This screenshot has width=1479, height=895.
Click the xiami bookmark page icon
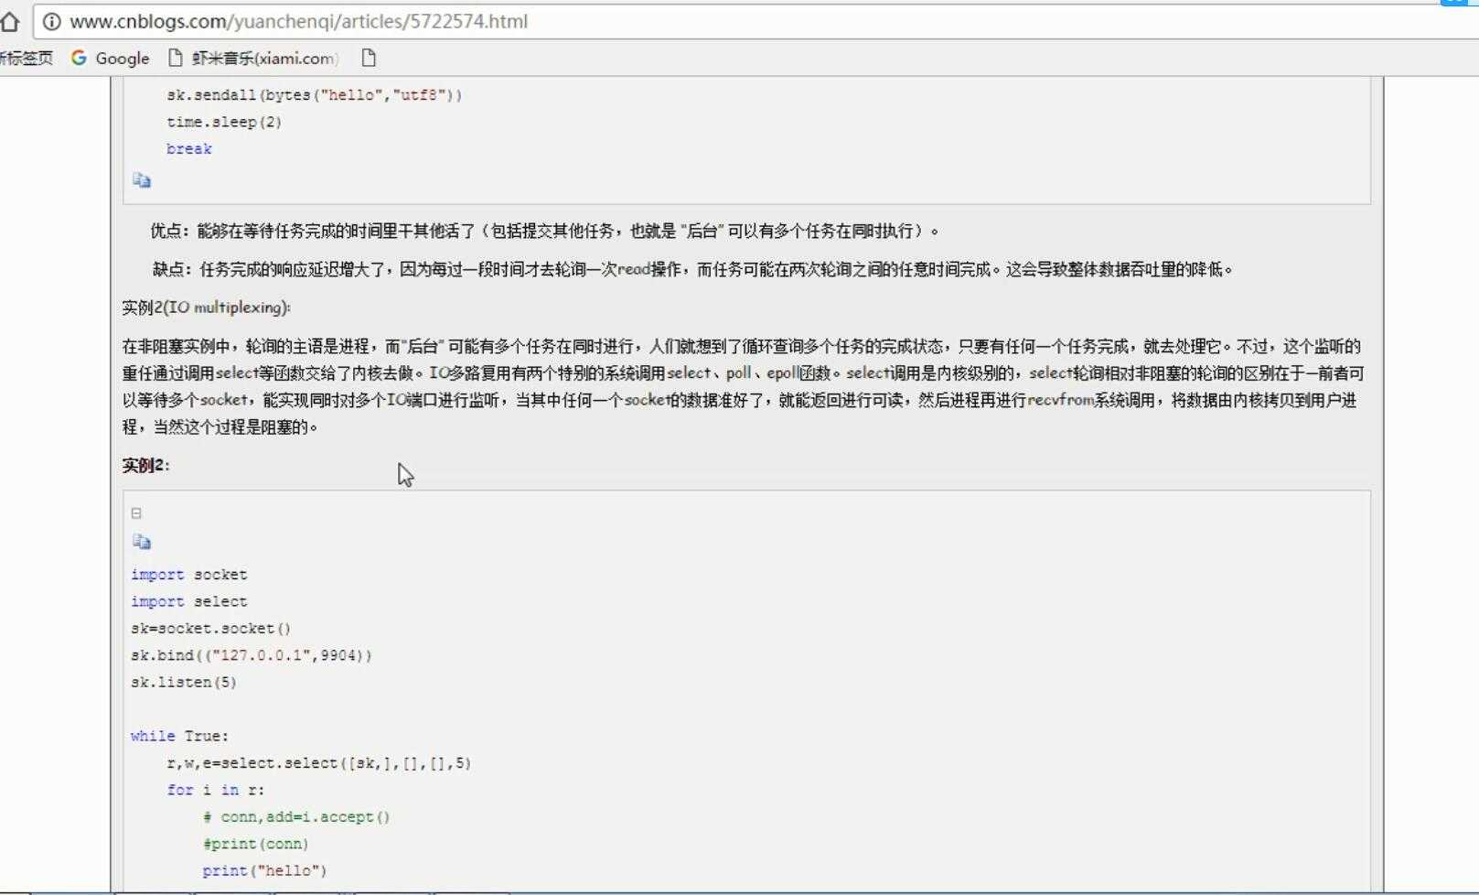[176, 59]
